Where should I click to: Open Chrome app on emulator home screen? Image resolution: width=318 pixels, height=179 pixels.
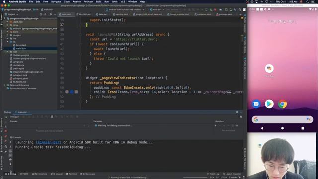[282, 104]
